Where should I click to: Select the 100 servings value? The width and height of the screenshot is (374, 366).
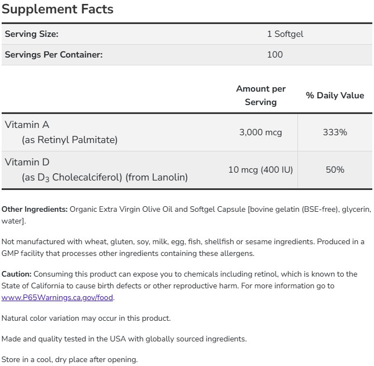(275, 55)
